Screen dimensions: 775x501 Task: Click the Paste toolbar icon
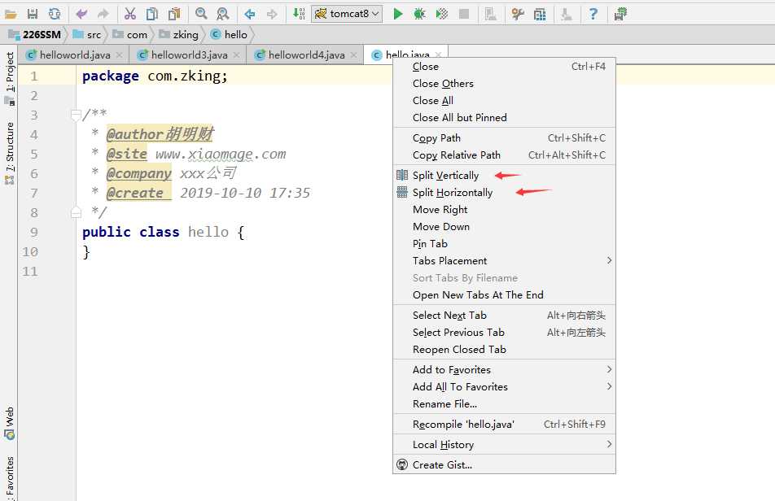pyautogui.click(x=174, y=14)
